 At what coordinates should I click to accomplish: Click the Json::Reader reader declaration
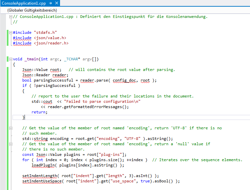point(45,75)
